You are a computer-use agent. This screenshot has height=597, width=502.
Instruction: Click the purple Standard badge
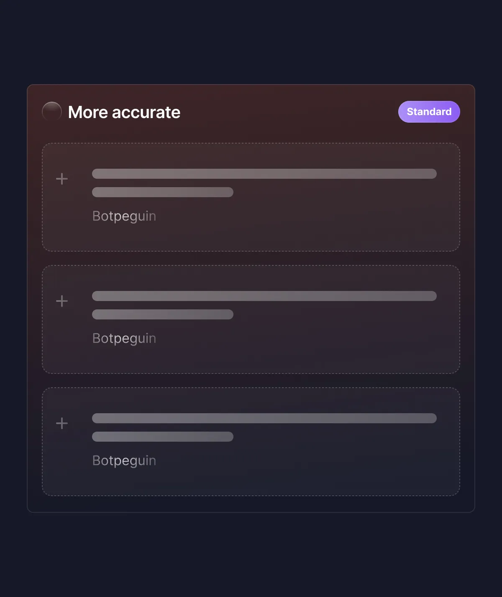pyautogui.click(x=429, y=112)
